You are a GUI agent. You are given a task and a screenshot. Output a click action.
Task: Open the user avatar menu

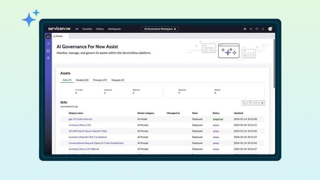coord(270,29)
